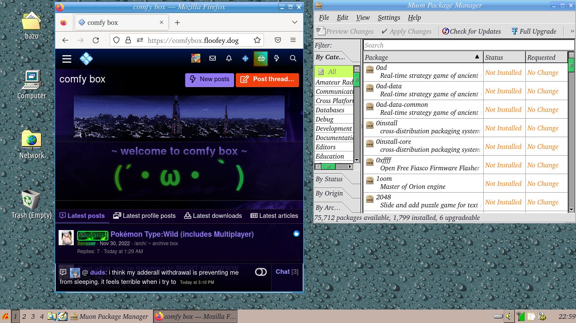Open the Help menu in Muon
The width and height of the screenshot is (576, 323).
[x=414, y=18]
